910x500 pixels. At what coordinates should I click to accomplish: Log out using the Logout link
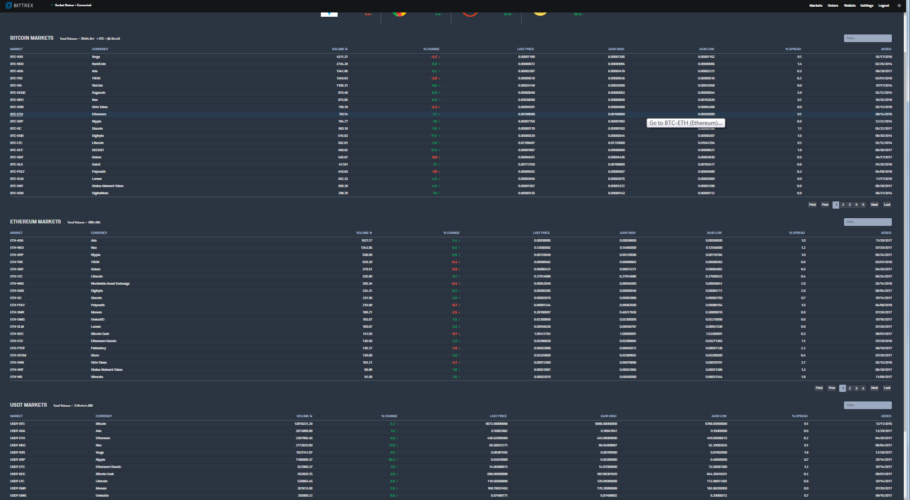pyautogui.click(x=884, y=6)
